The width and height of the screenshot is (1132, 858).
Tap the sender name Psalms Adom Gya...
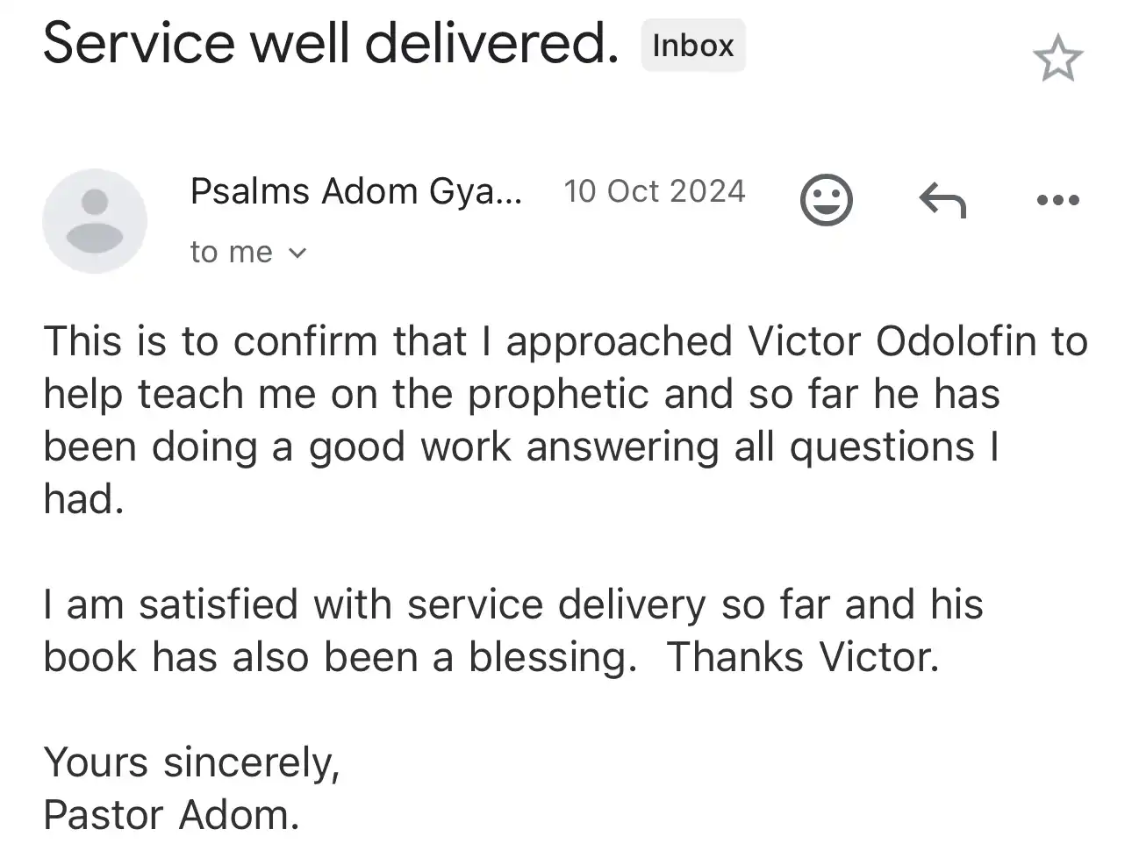(355, 191)
